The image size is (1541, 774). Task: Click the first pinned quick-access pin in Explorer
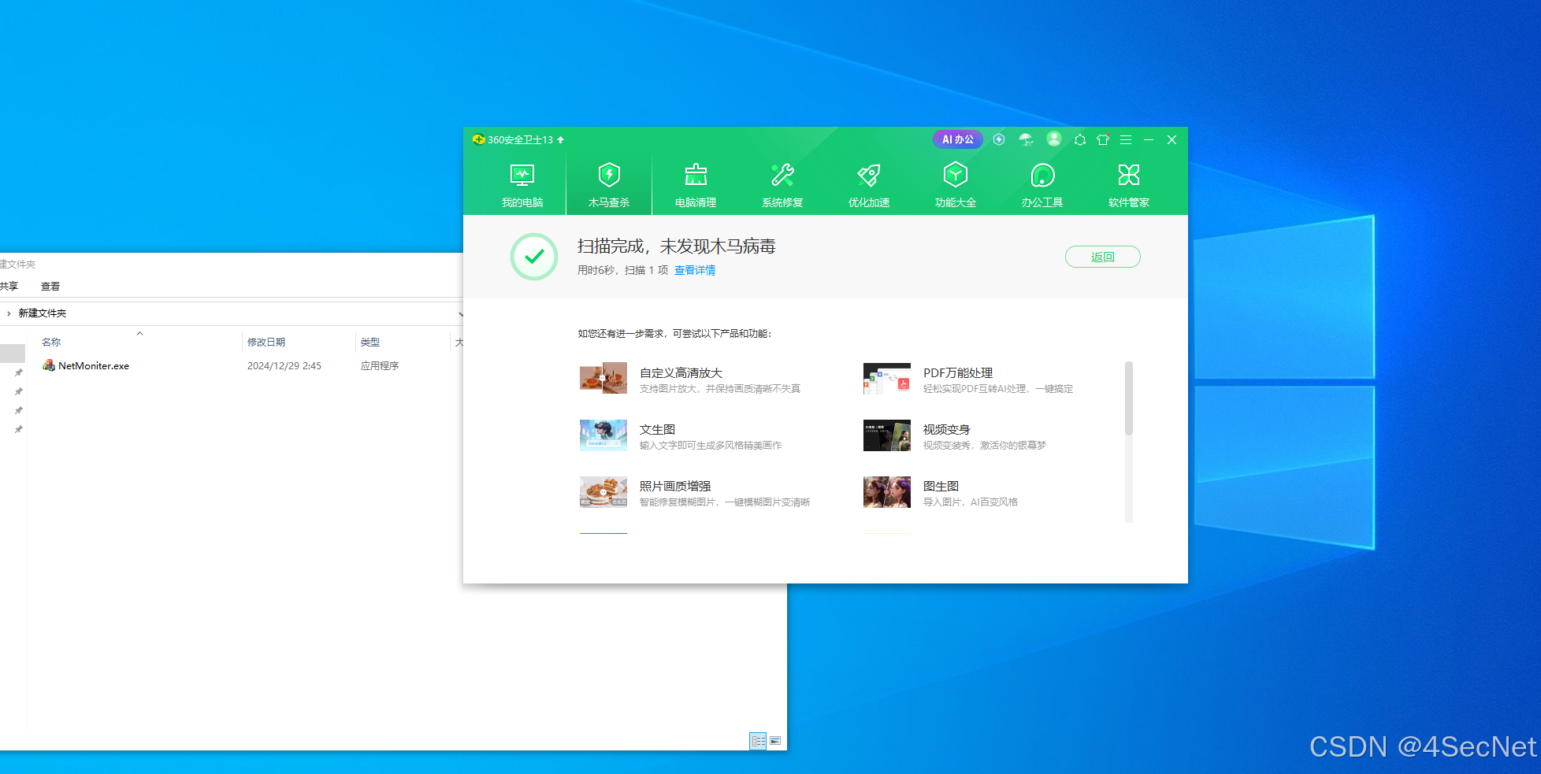point(18,372)
